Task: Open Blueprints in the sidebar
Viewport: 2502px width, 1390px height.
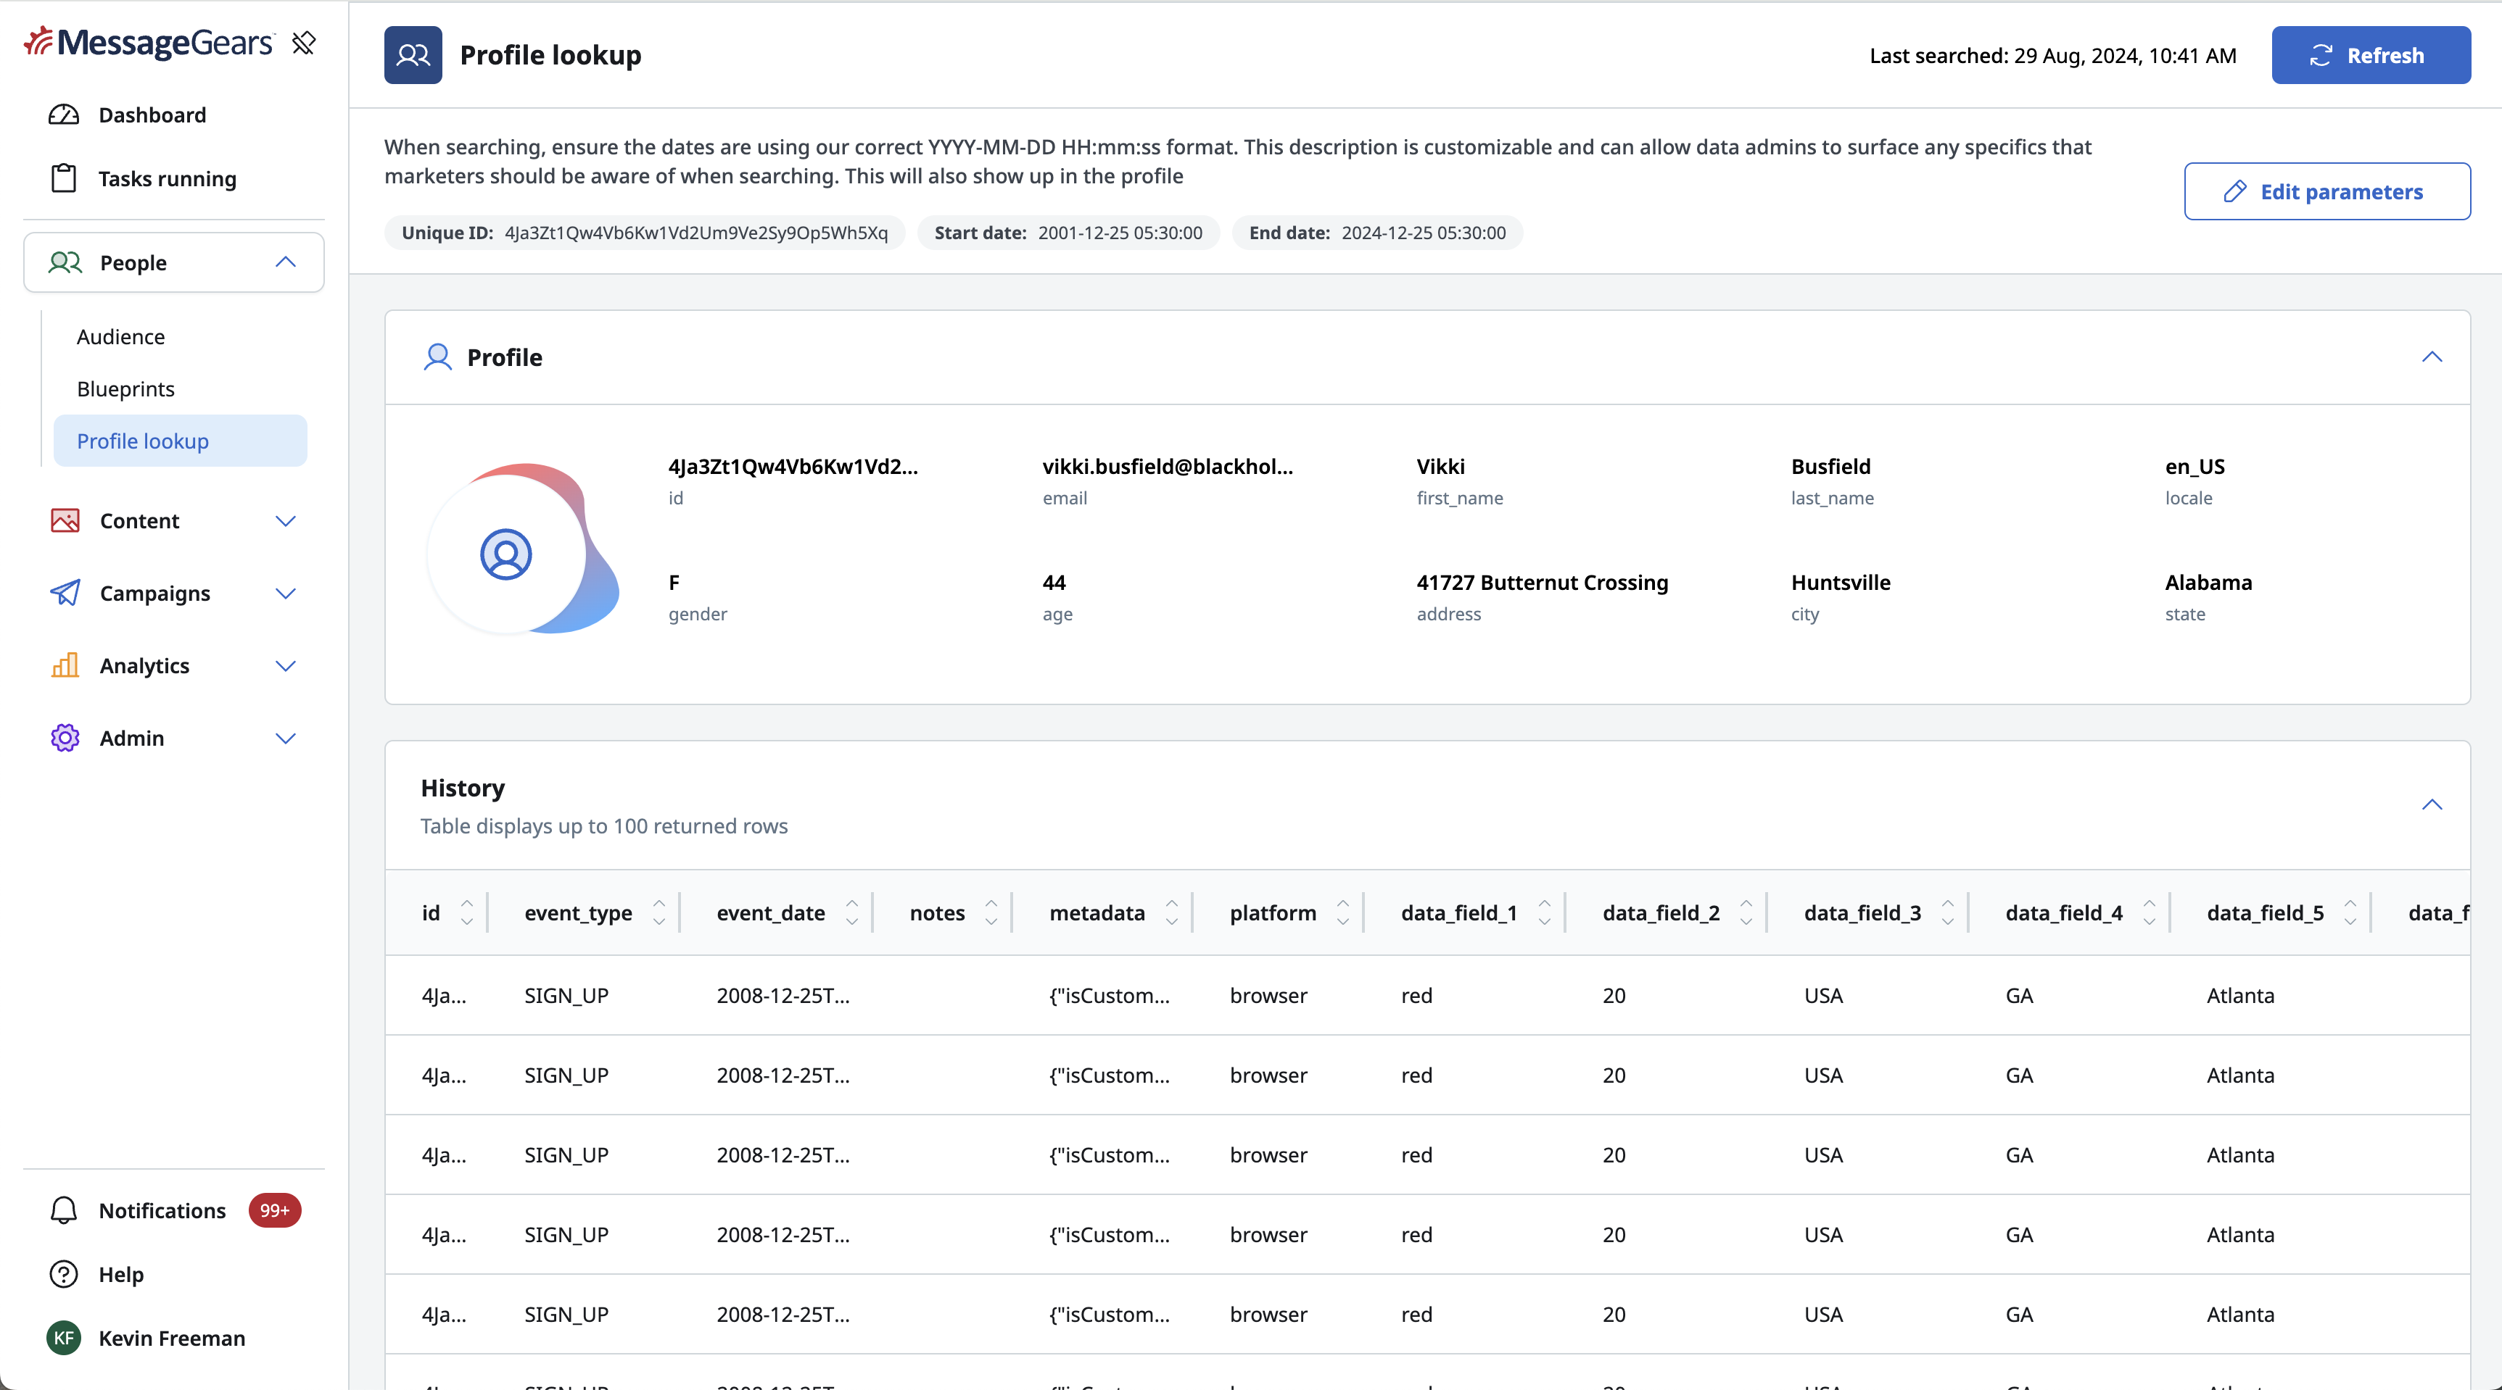Action: pyautogui.click(x=125, y=389)
